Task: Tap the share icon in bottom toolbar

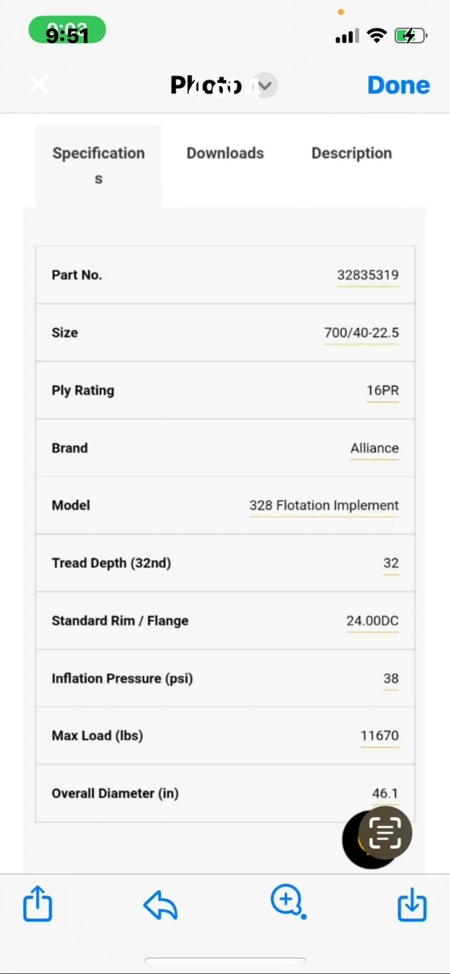Action: pyautogui.click(x=37, y=904)
